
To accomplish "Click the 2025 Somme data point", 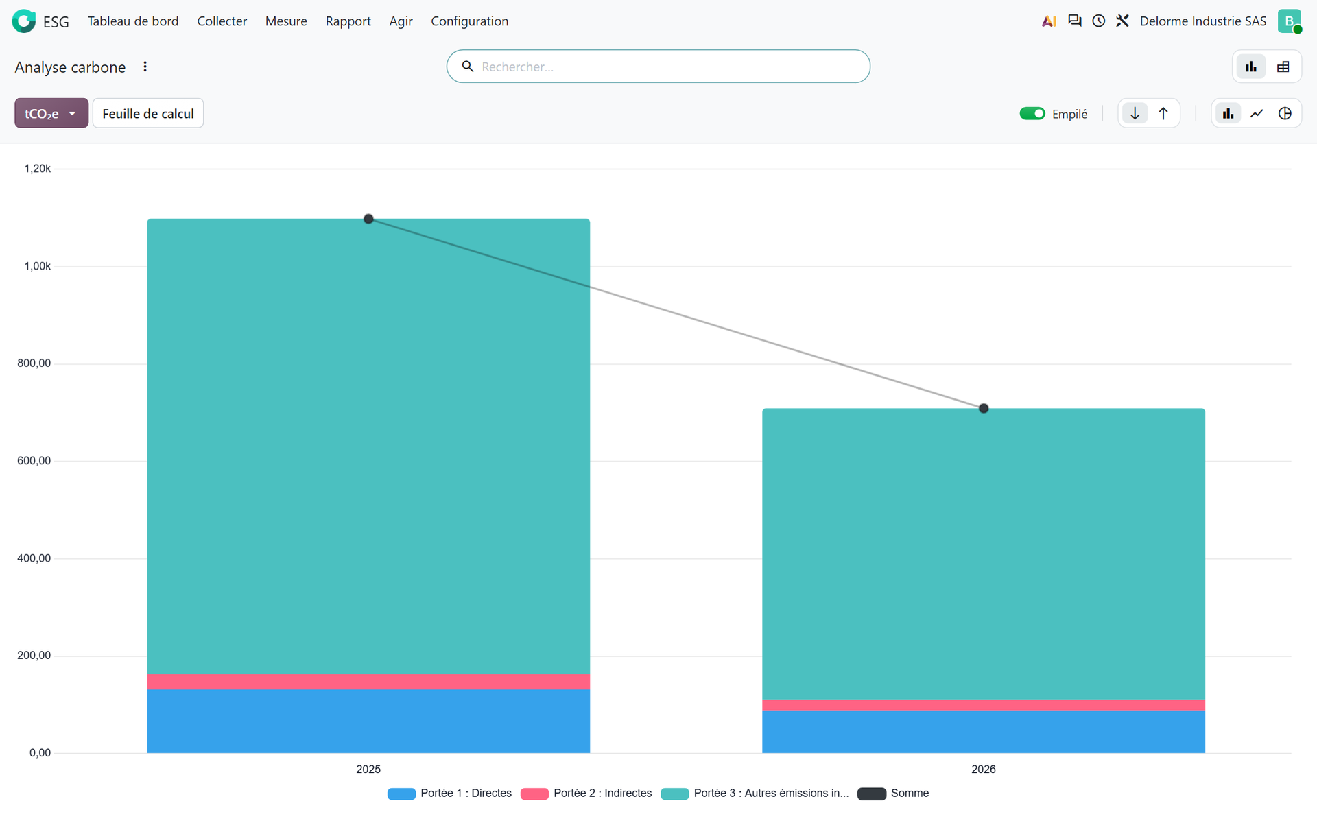I will click(x=368, y=219).
